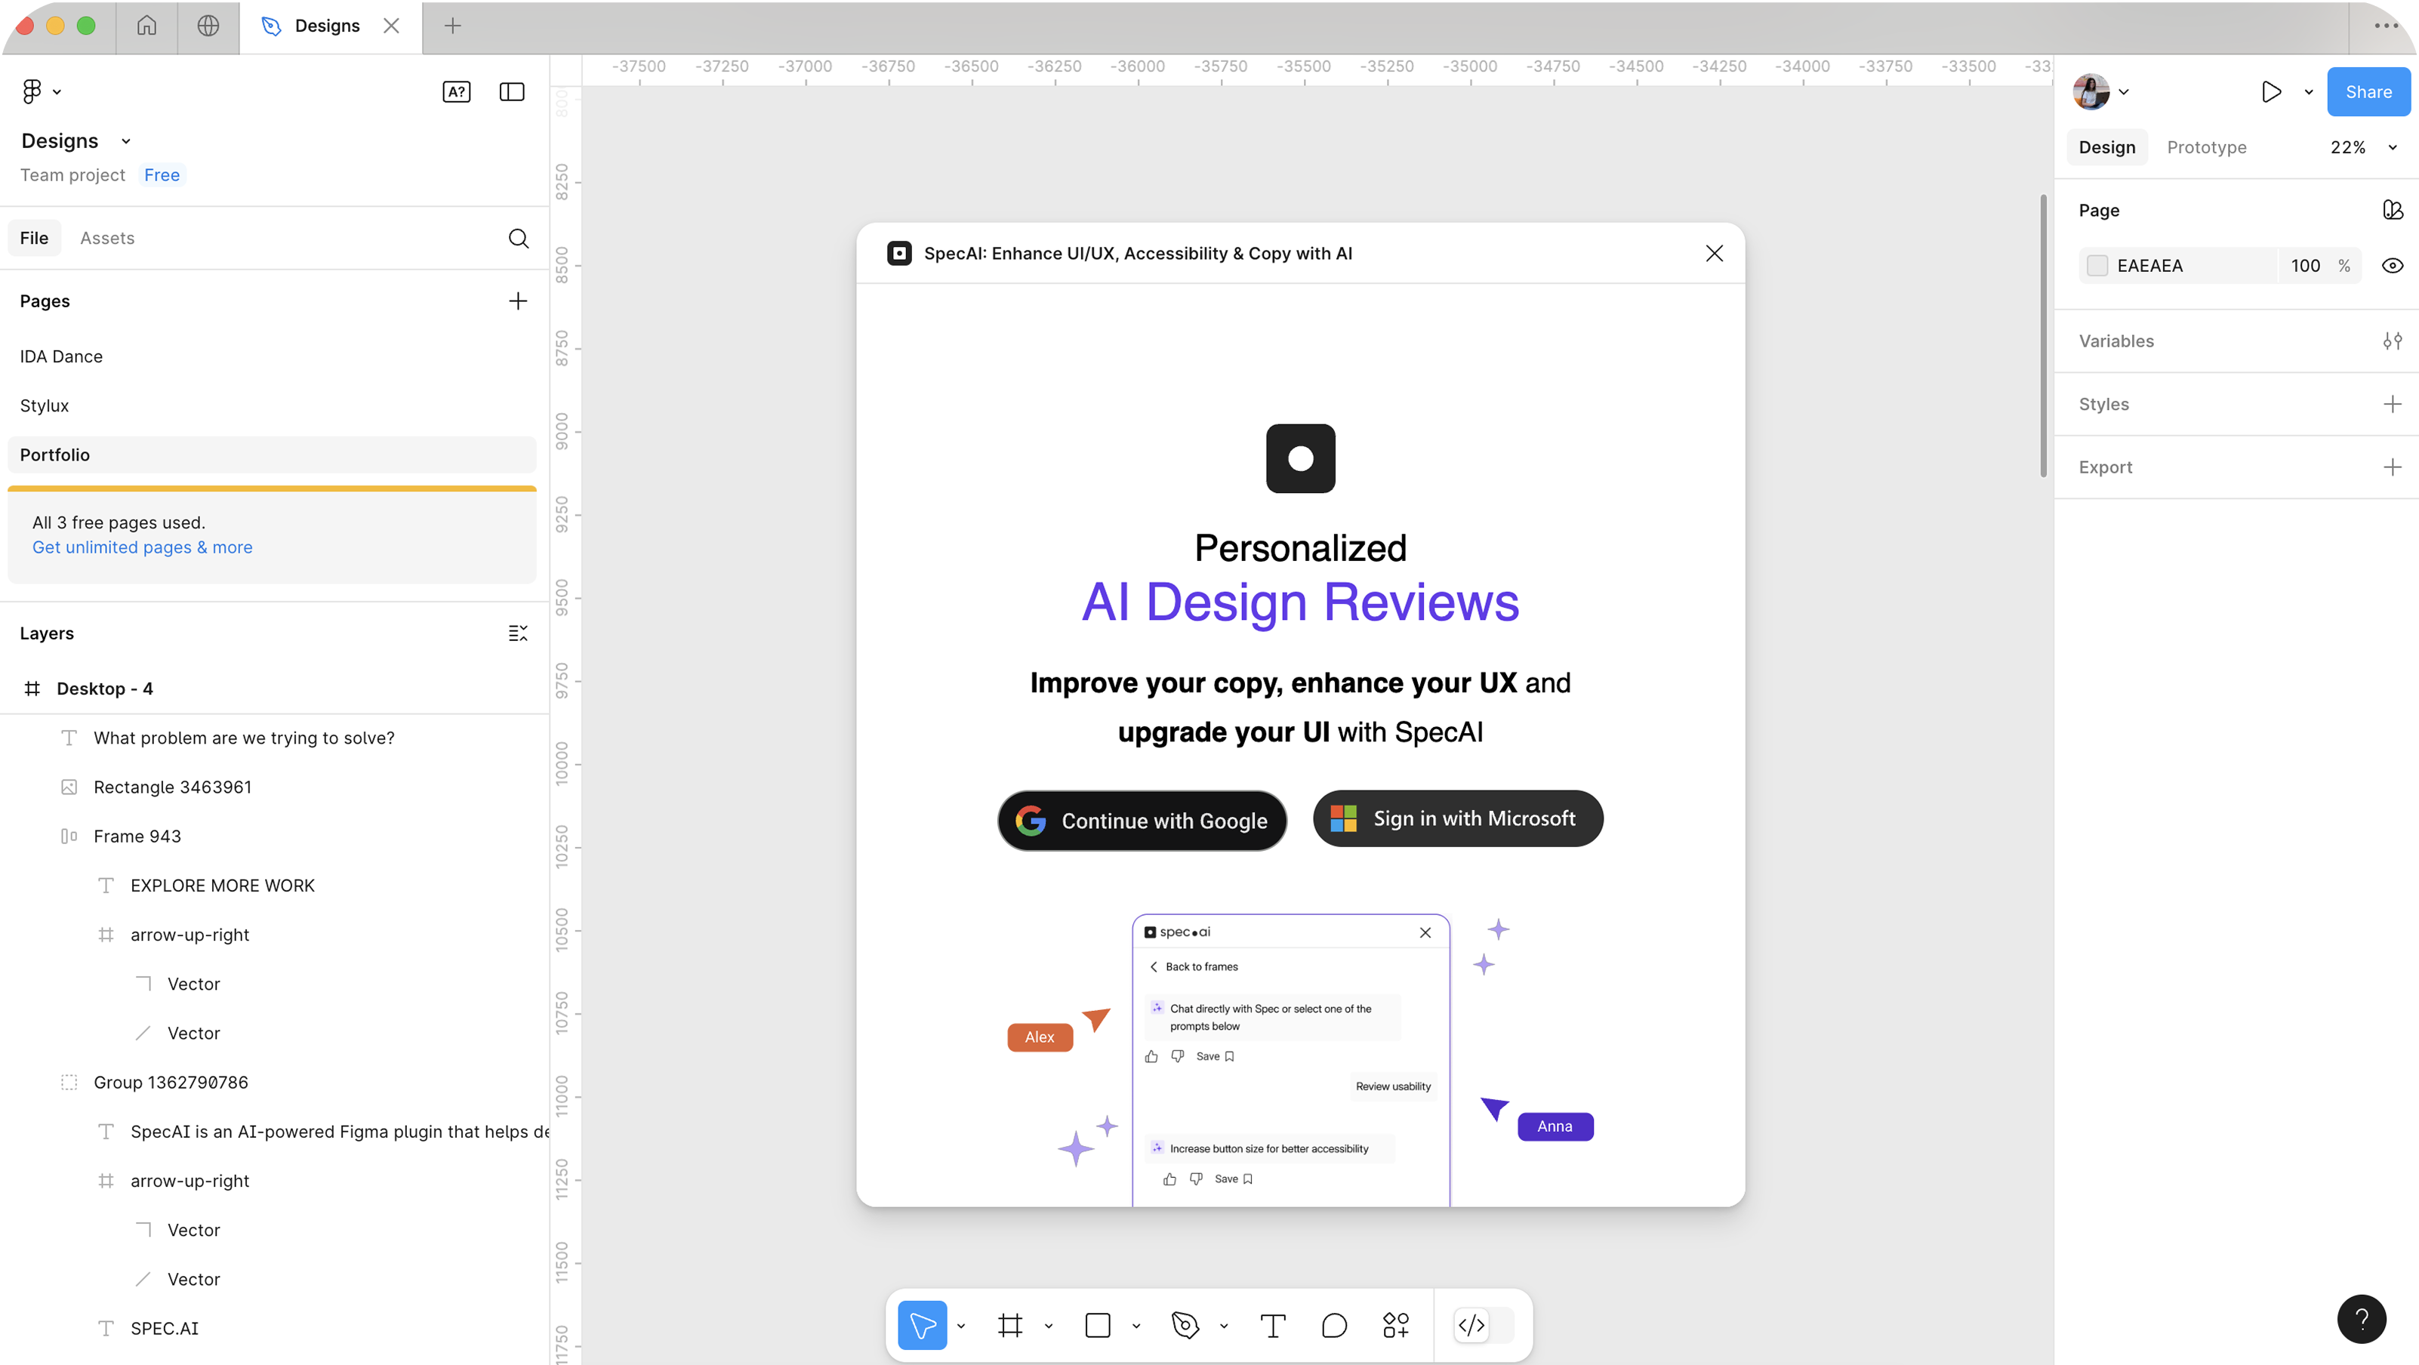Open the Actions resources tool
The height and width of the screenshot is (1365, 2419).
(1395, 1325)
